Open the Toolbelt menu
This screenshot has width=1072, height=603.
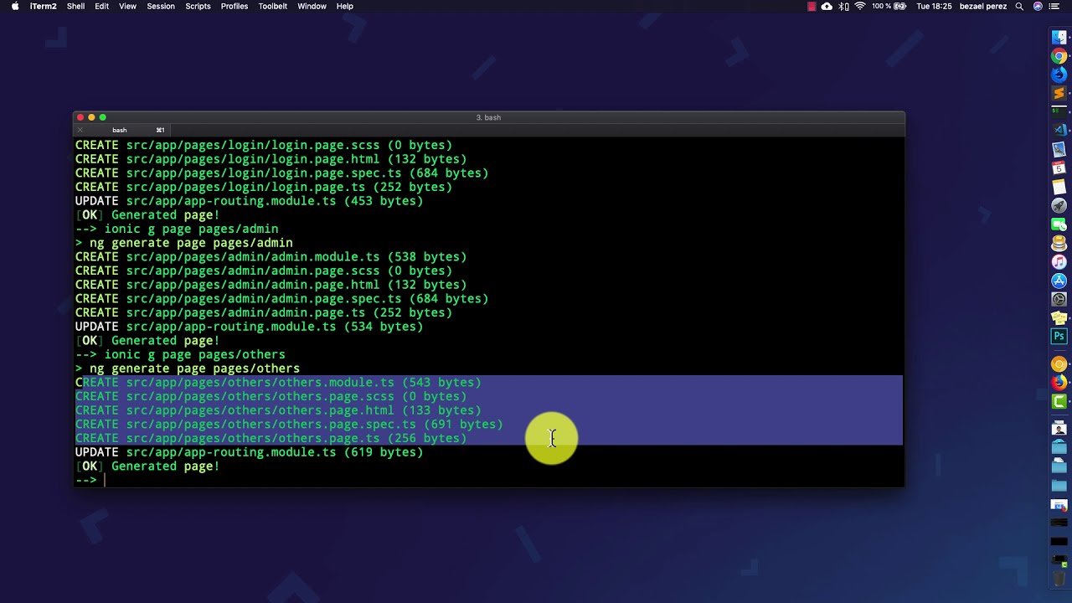(273, 6)
